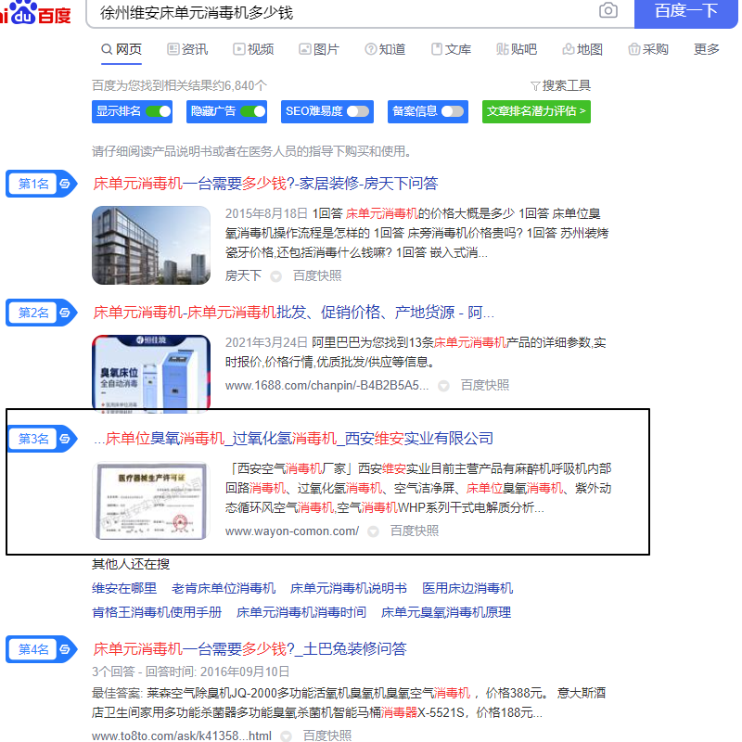Switch to 文库 tab

[x=451, y=50]
